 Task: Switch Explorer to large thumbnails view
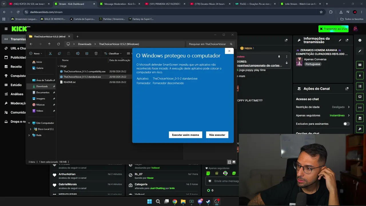pos(234,162)
